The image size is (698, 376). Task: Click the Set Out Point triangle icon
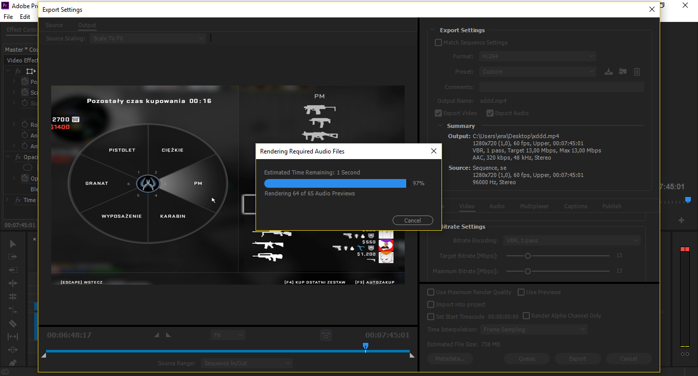[168, 335]
